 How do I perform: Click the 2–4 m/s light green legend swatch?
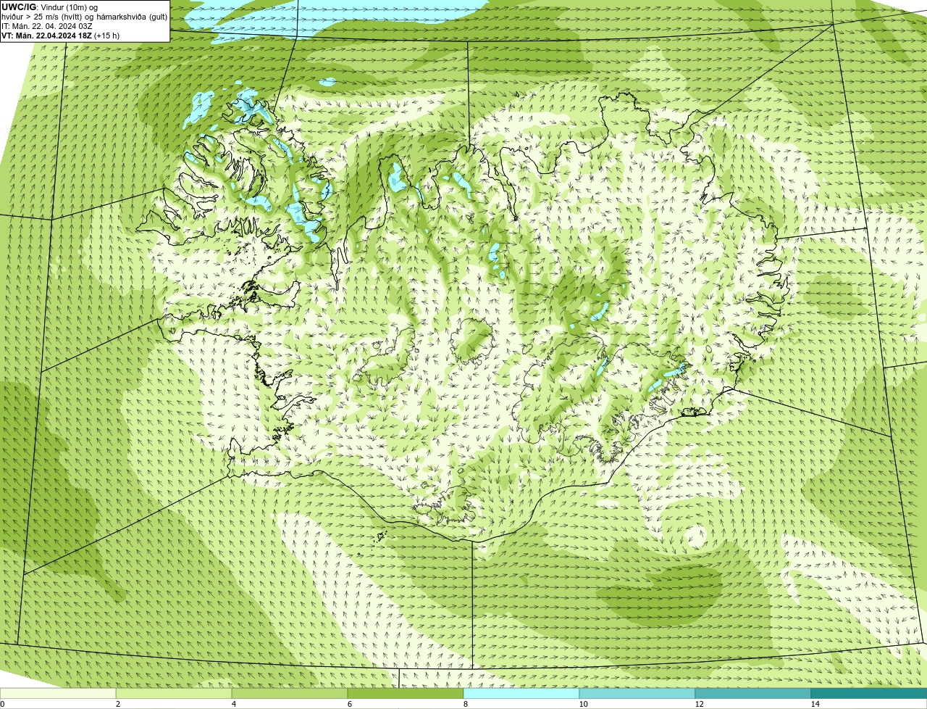coord(174,693)
